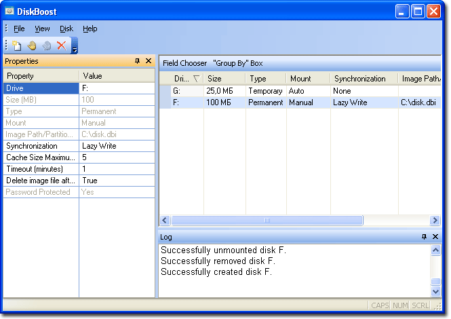This screenshot has width=451, height=319.
Task: Click the "Group By" Box button
Action: coord(237,63)
